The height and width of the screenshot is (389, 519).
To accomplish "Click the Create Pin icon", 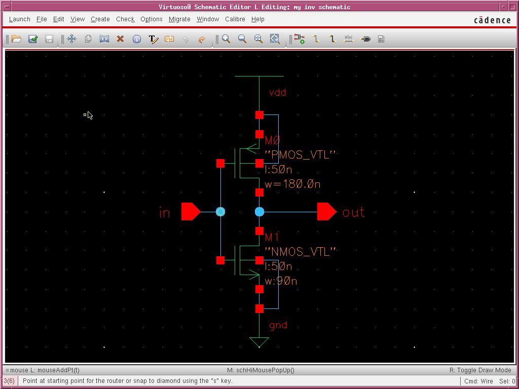I will tap(365, 39).
